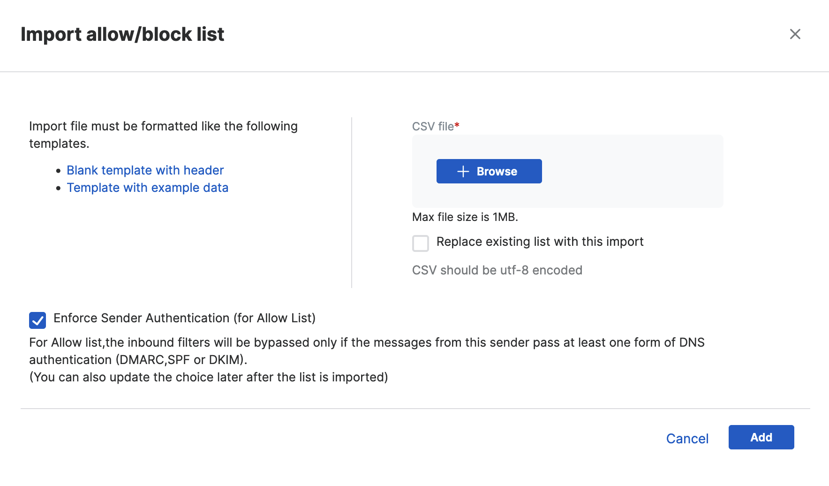Image resolution: width=829 pixels, height=486 pixels.
Task: Download the Template with example data
Action: [147, 188]
